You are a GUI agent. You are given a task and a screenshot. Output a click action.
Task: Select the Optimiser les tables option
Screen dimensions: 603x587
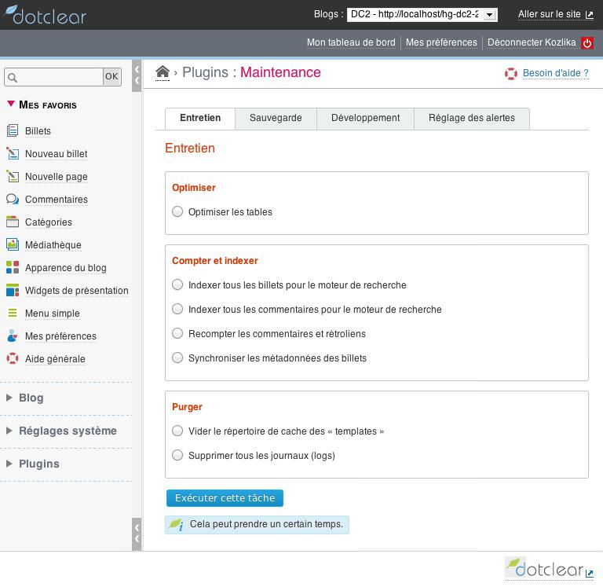coord(177,211)
